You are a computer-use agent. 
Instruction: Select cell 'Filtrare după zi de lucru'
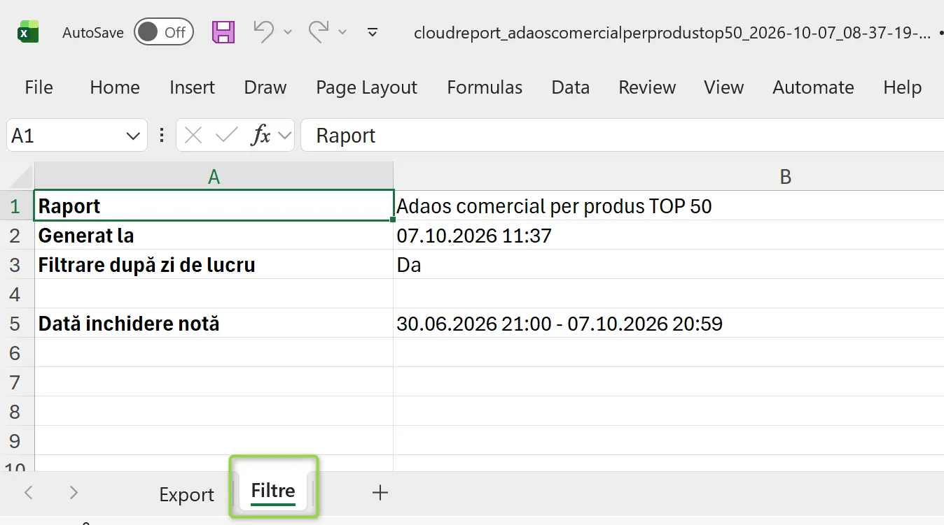(214, 265)
